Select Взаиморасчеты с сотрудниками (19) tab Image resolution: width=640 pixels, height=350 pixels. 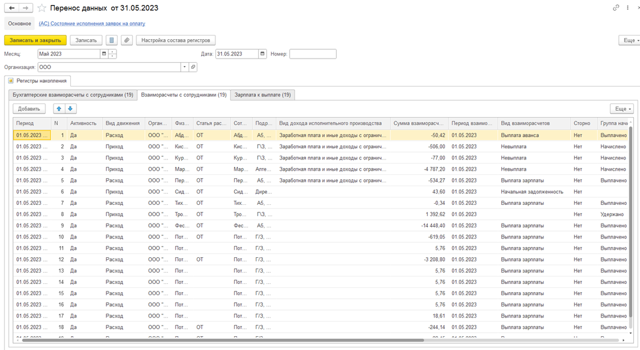(x=184, y=95)
